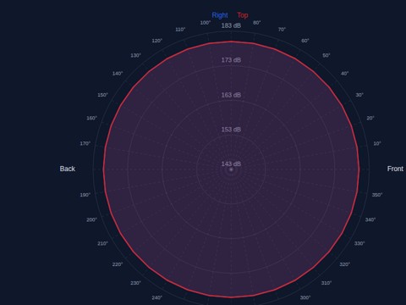Click the 170° angle label
Image resolution: width=406 pixels, height=305 pixels.
(x=85, y=143)
